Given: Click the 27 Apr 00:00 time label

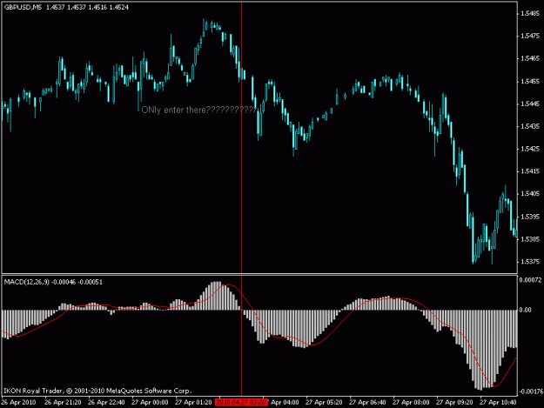Looking at the screenshot, I should point(150,403).
